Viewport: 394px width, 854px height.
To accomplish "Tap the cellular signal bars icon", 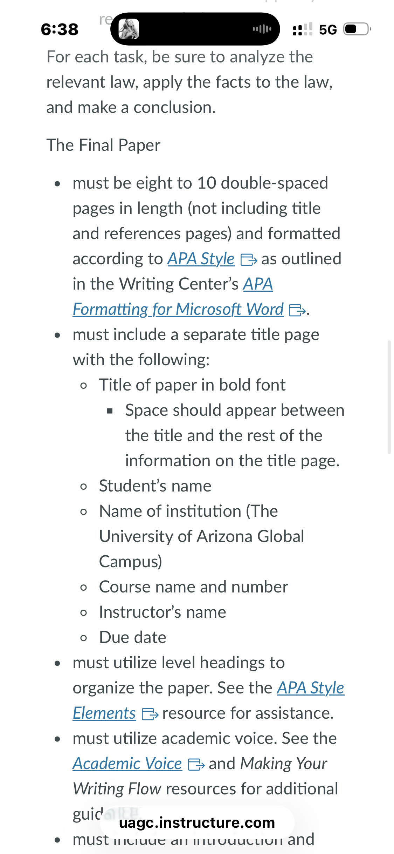I will click(303, 29).
